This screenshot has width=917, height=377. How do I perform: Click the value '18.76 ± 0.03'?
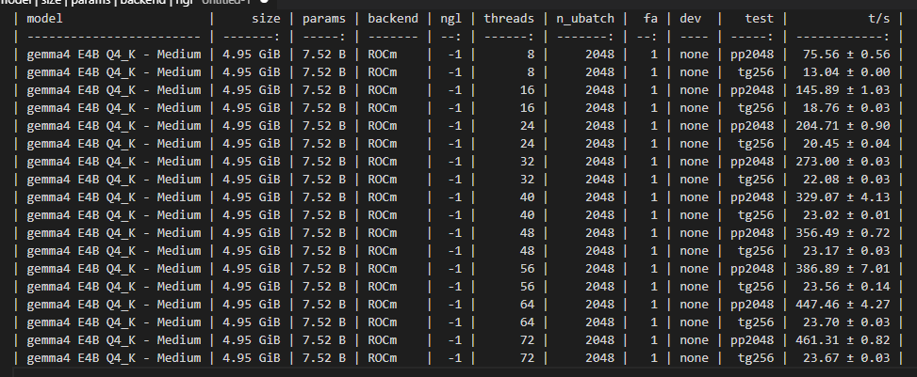(x=846, y=108)
